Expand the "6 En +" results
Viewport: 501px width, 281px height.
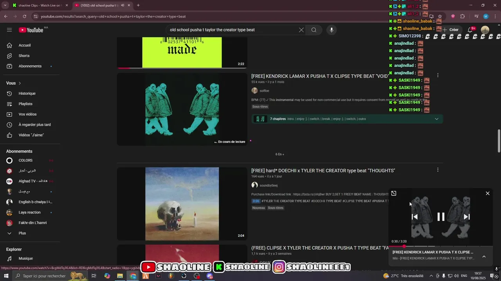pos(279,154)
